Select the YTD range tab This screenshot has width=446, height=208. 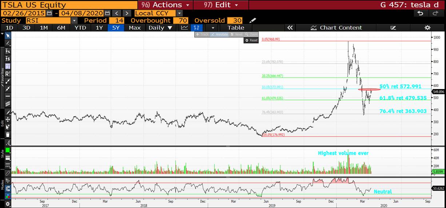coord(80,28)
